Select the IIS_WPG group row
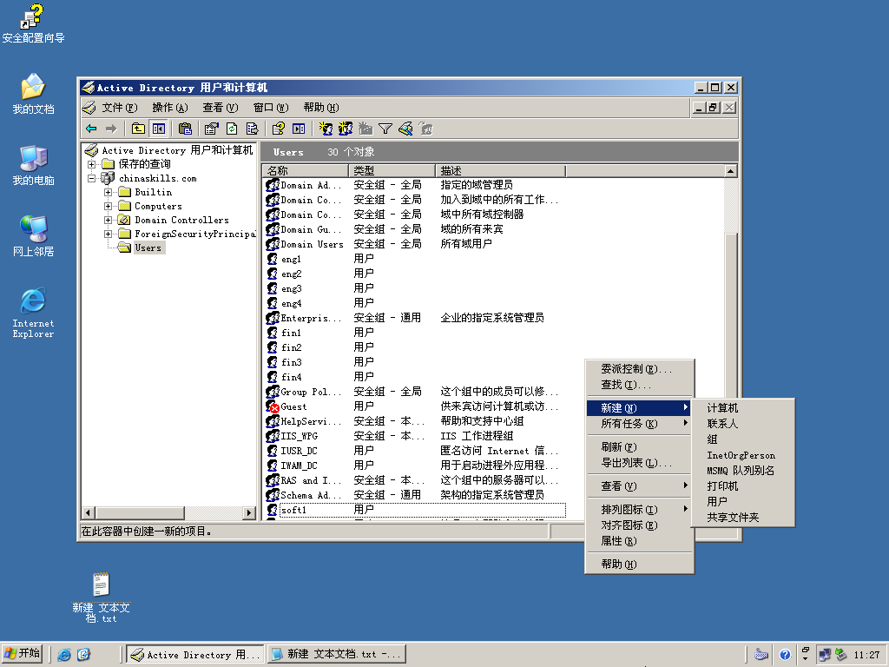Screen dimensions: 889x667 tap(415, 436)
